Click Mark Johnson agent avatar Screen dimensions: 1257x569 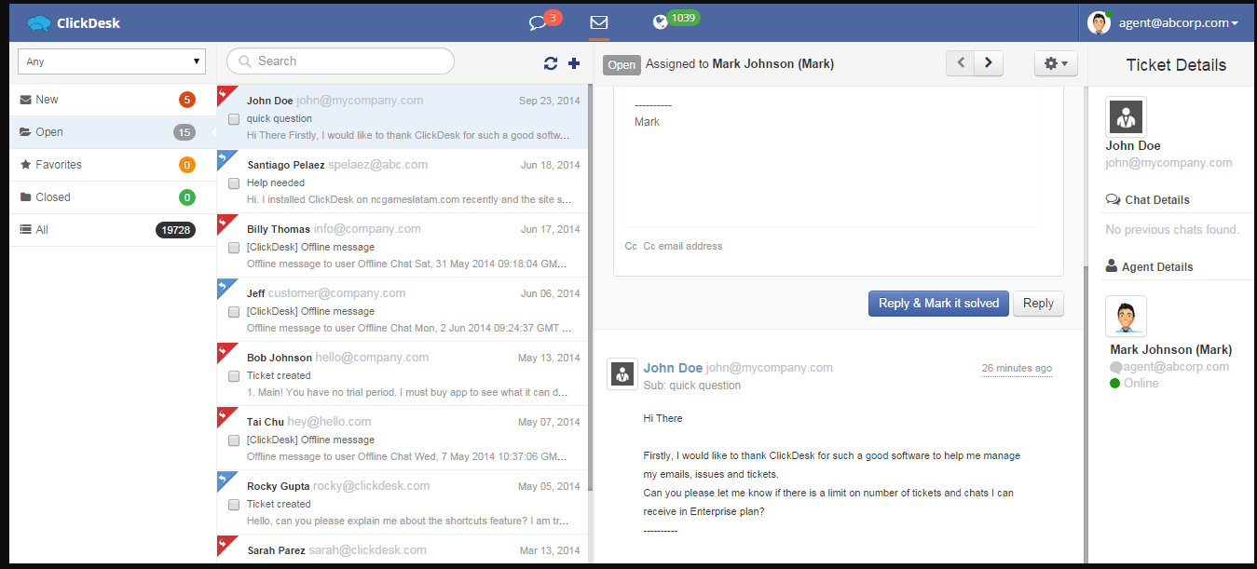tap(1126, 317)
